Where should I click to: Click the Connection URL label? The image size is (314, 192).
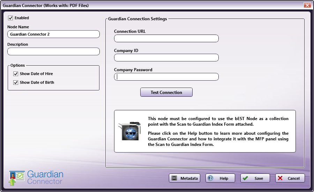click(130, 31)
